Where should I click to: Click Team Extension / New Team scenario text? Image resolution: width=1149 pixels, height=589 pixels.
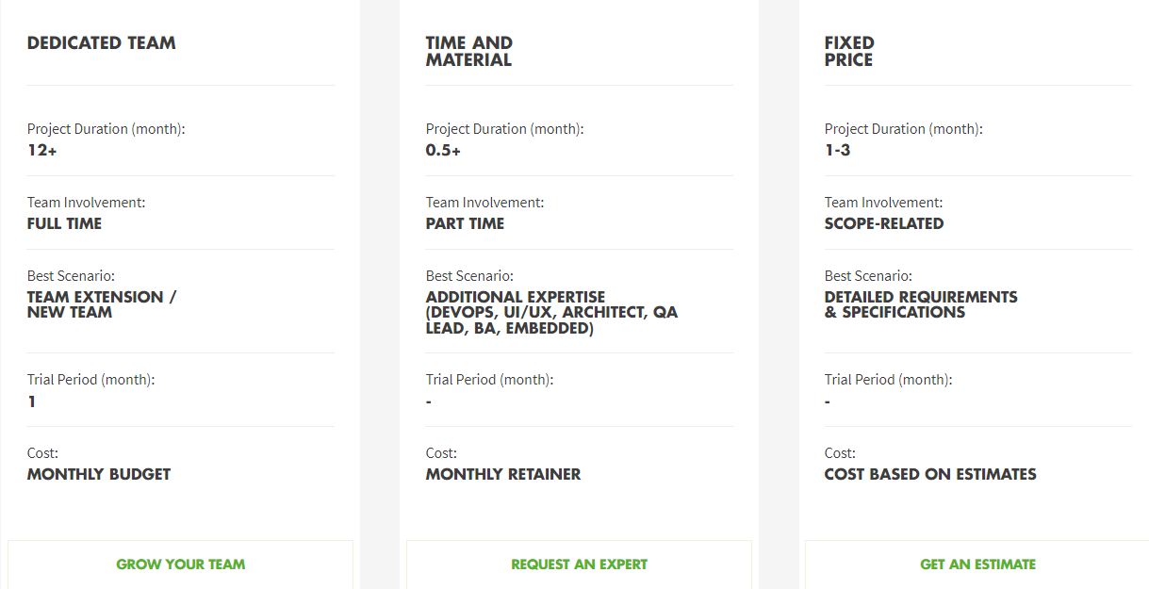pyautogui.click(x=101, y=304)
